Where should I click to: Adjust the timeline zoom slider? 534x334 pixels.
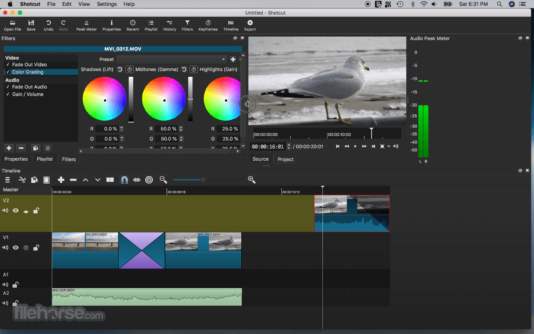[203, 180]
